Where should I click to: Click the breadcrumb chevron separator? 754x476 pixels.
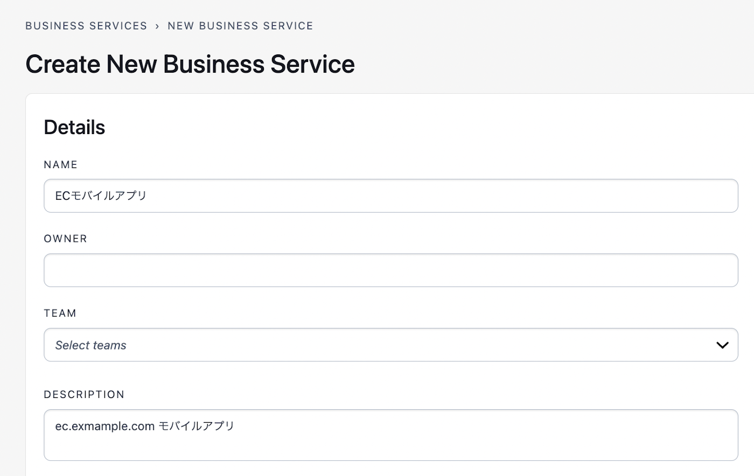(157, 26)
